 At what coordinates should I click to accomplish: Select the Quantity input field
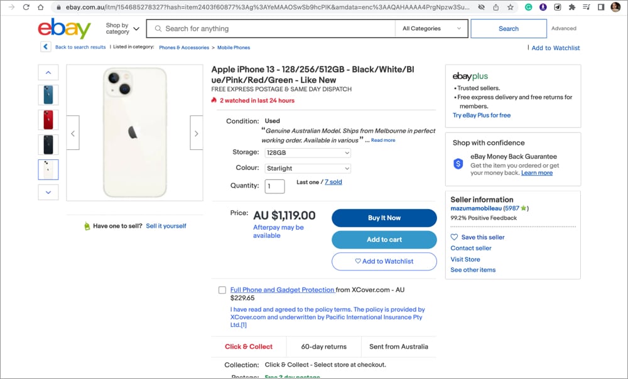[x=274, y=186]
